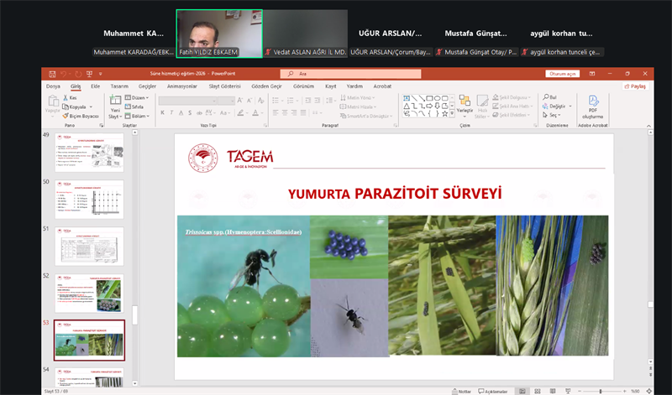Switch to slide sorter view in status bar
672x395 pixels.
click(x=538, y=391)
